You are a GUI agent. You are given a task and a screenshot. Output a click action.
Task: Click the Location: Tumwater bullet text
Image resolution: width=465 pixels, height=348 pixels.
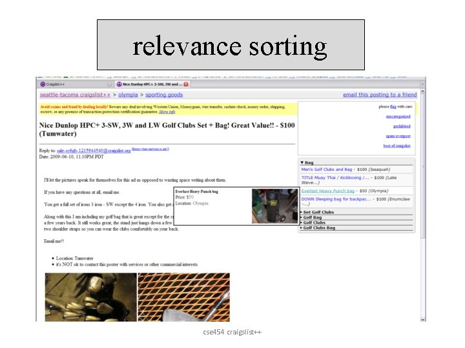(74, 258)
